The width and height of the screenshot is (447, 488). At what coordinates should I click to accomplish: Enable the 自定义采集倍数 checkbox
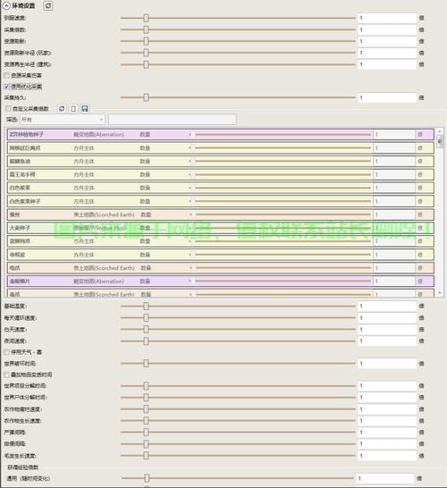point(8,108)
